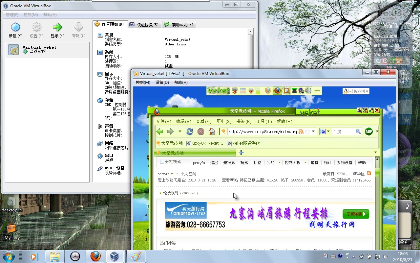The image size is (420, 263).
Task: Open the 书签(B) menu in Firefox
Action: click(x=244, y=121)
